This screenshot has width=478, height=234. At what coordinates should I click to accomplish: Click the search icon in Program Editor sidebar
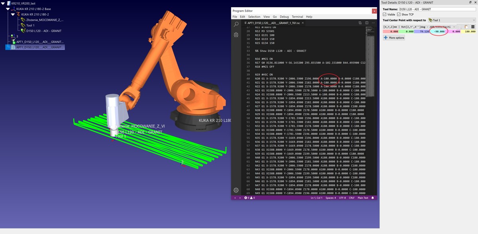coord(236,25)
